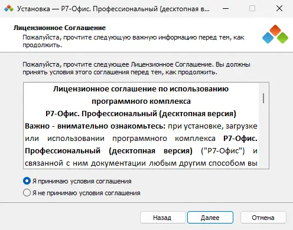Click the heading "Р7-Офис. Профессиональный (десктопная версия)"
The width and height of the screenshot is (293, 230).
(141, 114)
